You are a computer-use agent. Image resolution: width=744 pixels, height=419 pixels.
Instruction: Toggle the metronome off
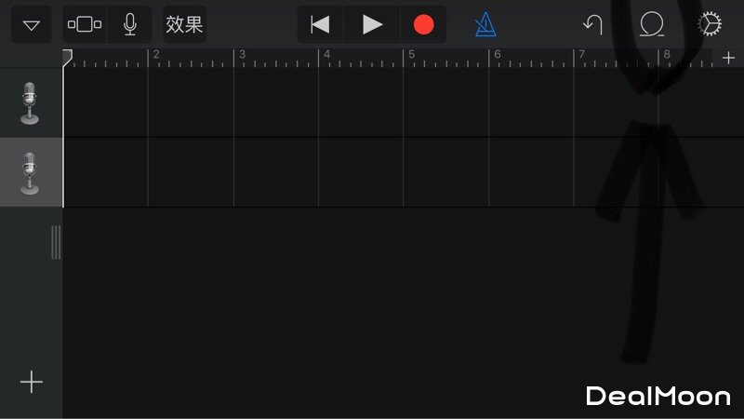[485, 25]
